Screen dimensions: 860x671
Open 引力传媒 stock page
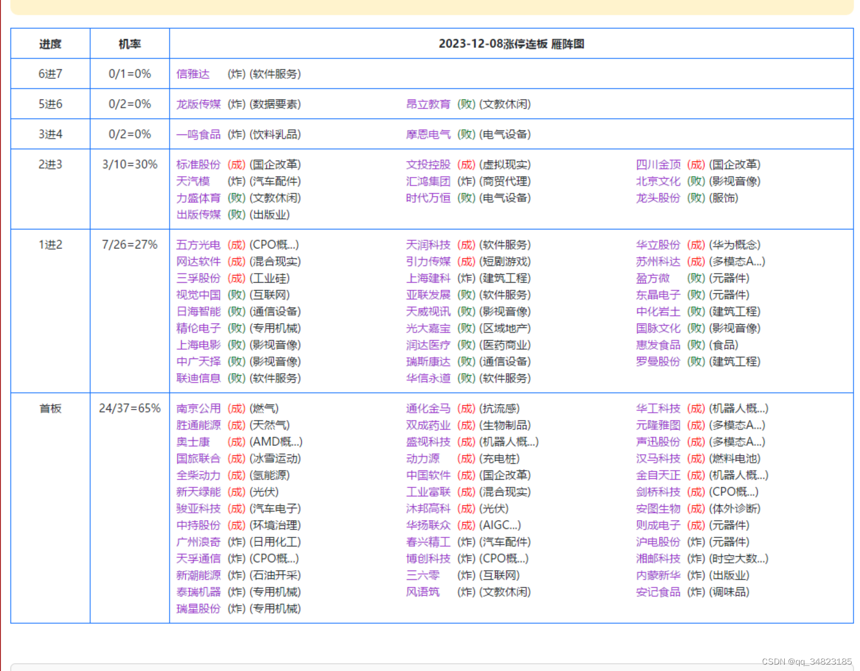428,262
